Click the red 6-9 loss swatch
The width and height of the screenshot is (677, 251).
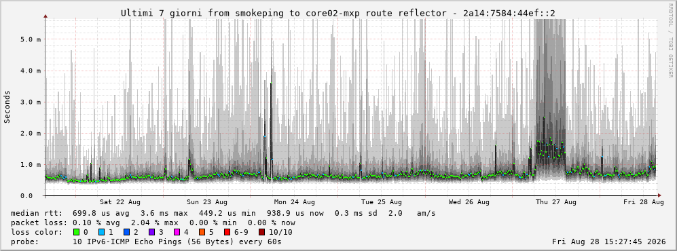[x=227, y=232]
